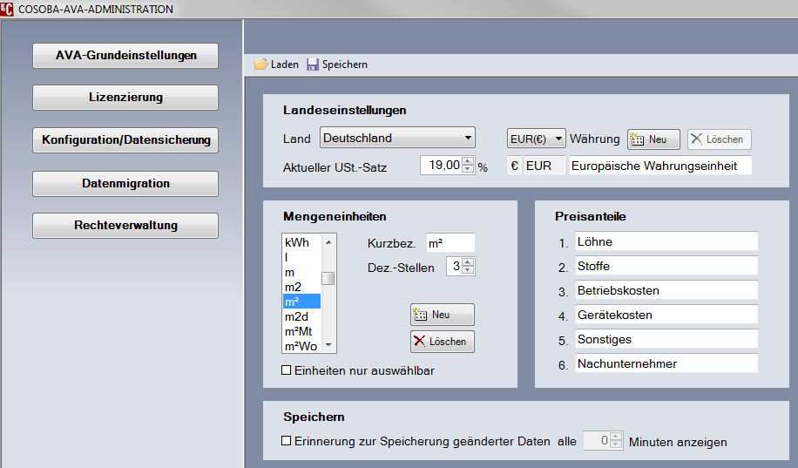Open Konfiguration/Datensicherung page
This screenshot has width=798, height=468.
tap(125, 139)
